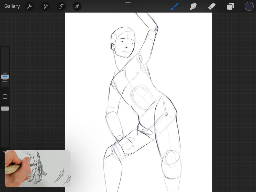The image size is (256, 192).
Task: Click the blue brush size slider handle
Action: (5, 77)
